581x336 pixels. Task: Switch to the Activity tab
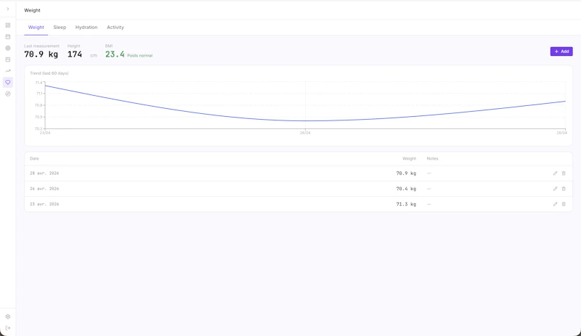pos(115,28)
